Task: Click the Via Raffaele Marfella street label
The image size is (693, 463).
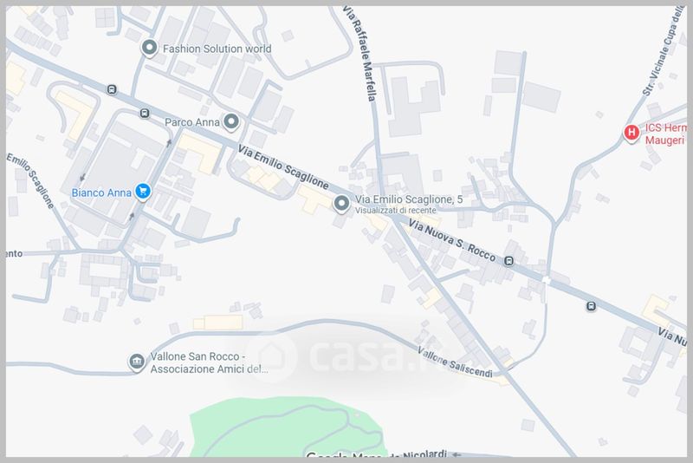Action: click(x=361, y=54)
